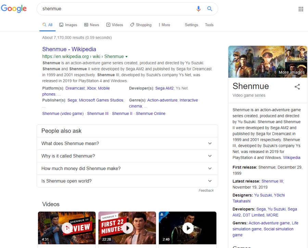Click the Wikipedia URL breadcrumb text

[83, 57]
